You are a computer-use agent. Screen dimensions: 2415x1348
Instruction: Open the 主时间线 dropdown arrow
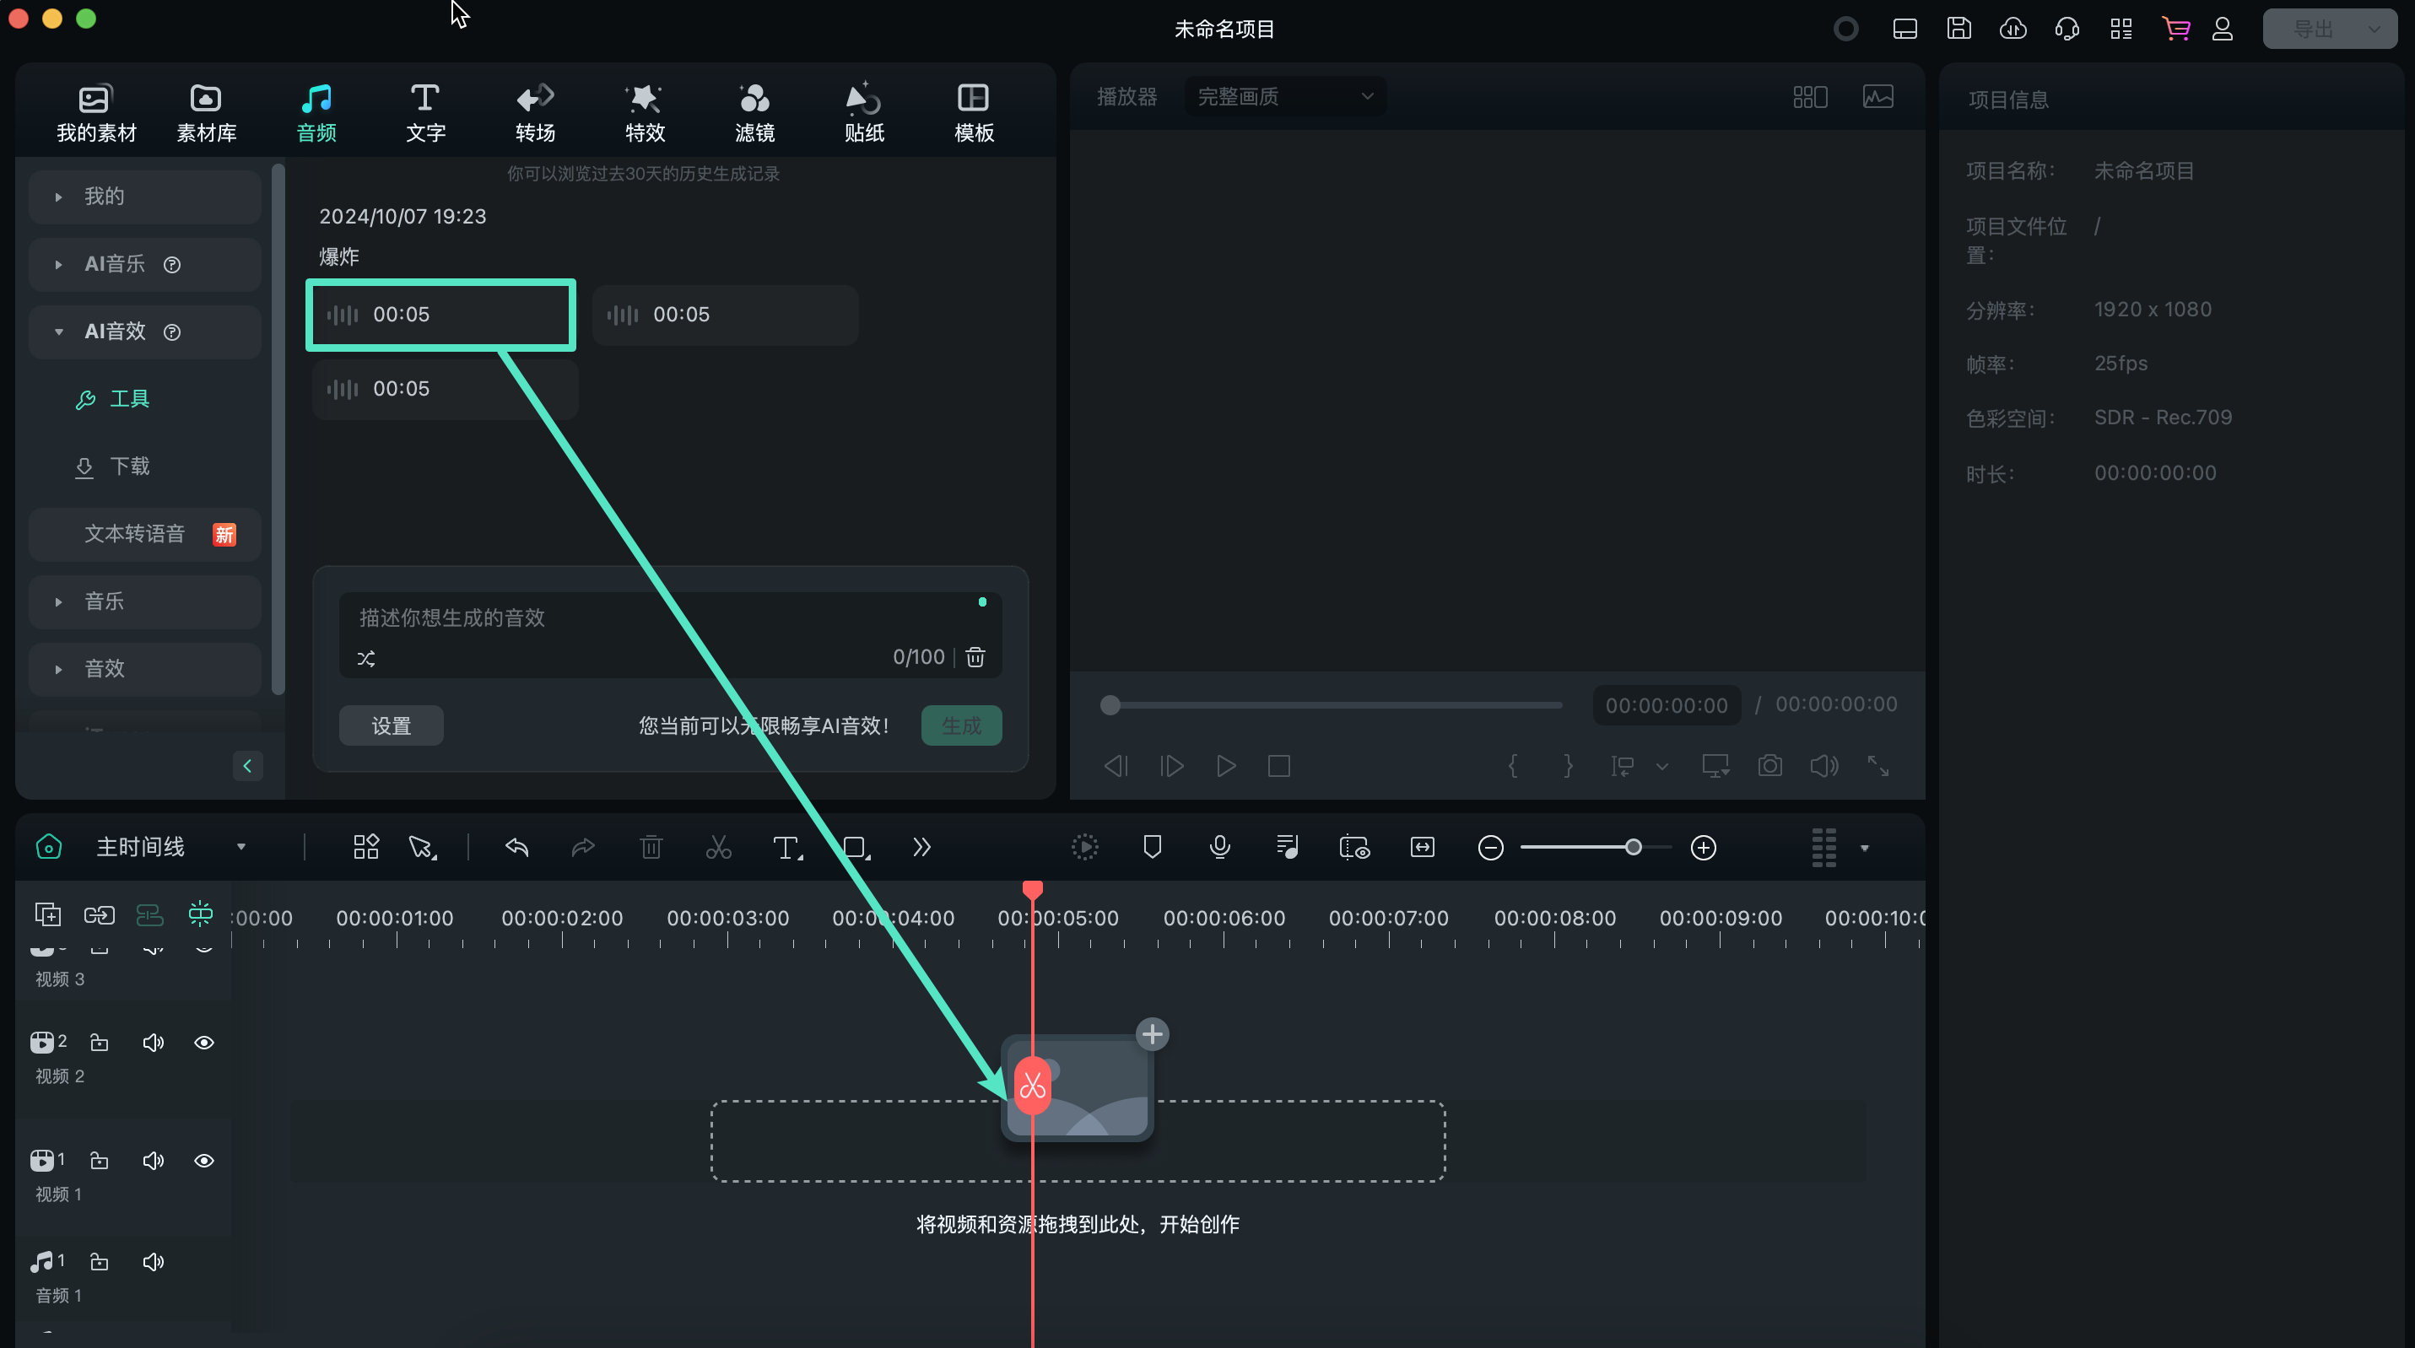(241, 848)
